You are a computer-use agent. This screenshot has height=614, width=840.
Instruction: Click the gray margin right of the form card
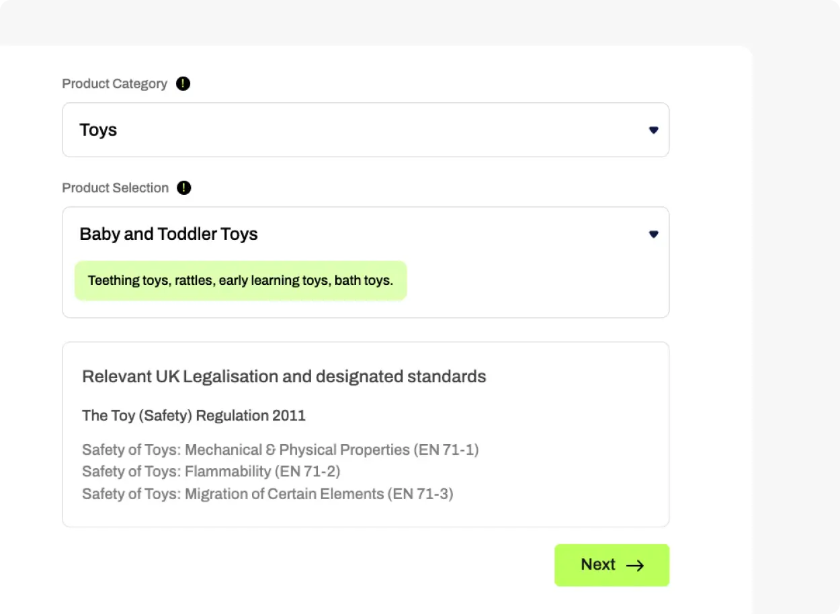tap(796, 302)
